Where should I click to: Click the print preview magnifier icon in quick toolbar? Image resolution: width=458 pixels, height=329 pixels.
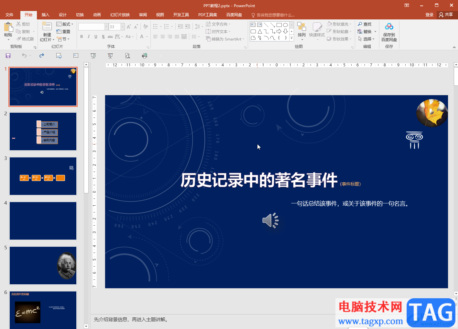(127, 56)
